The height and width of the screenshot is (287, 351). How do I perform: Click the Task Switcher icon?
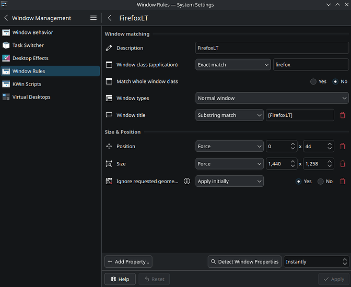[6, 45]
